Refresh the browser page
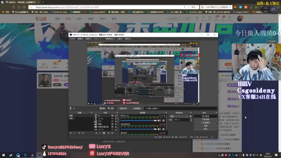The width and height of the screenshot is (281, 158). (14, 7)
